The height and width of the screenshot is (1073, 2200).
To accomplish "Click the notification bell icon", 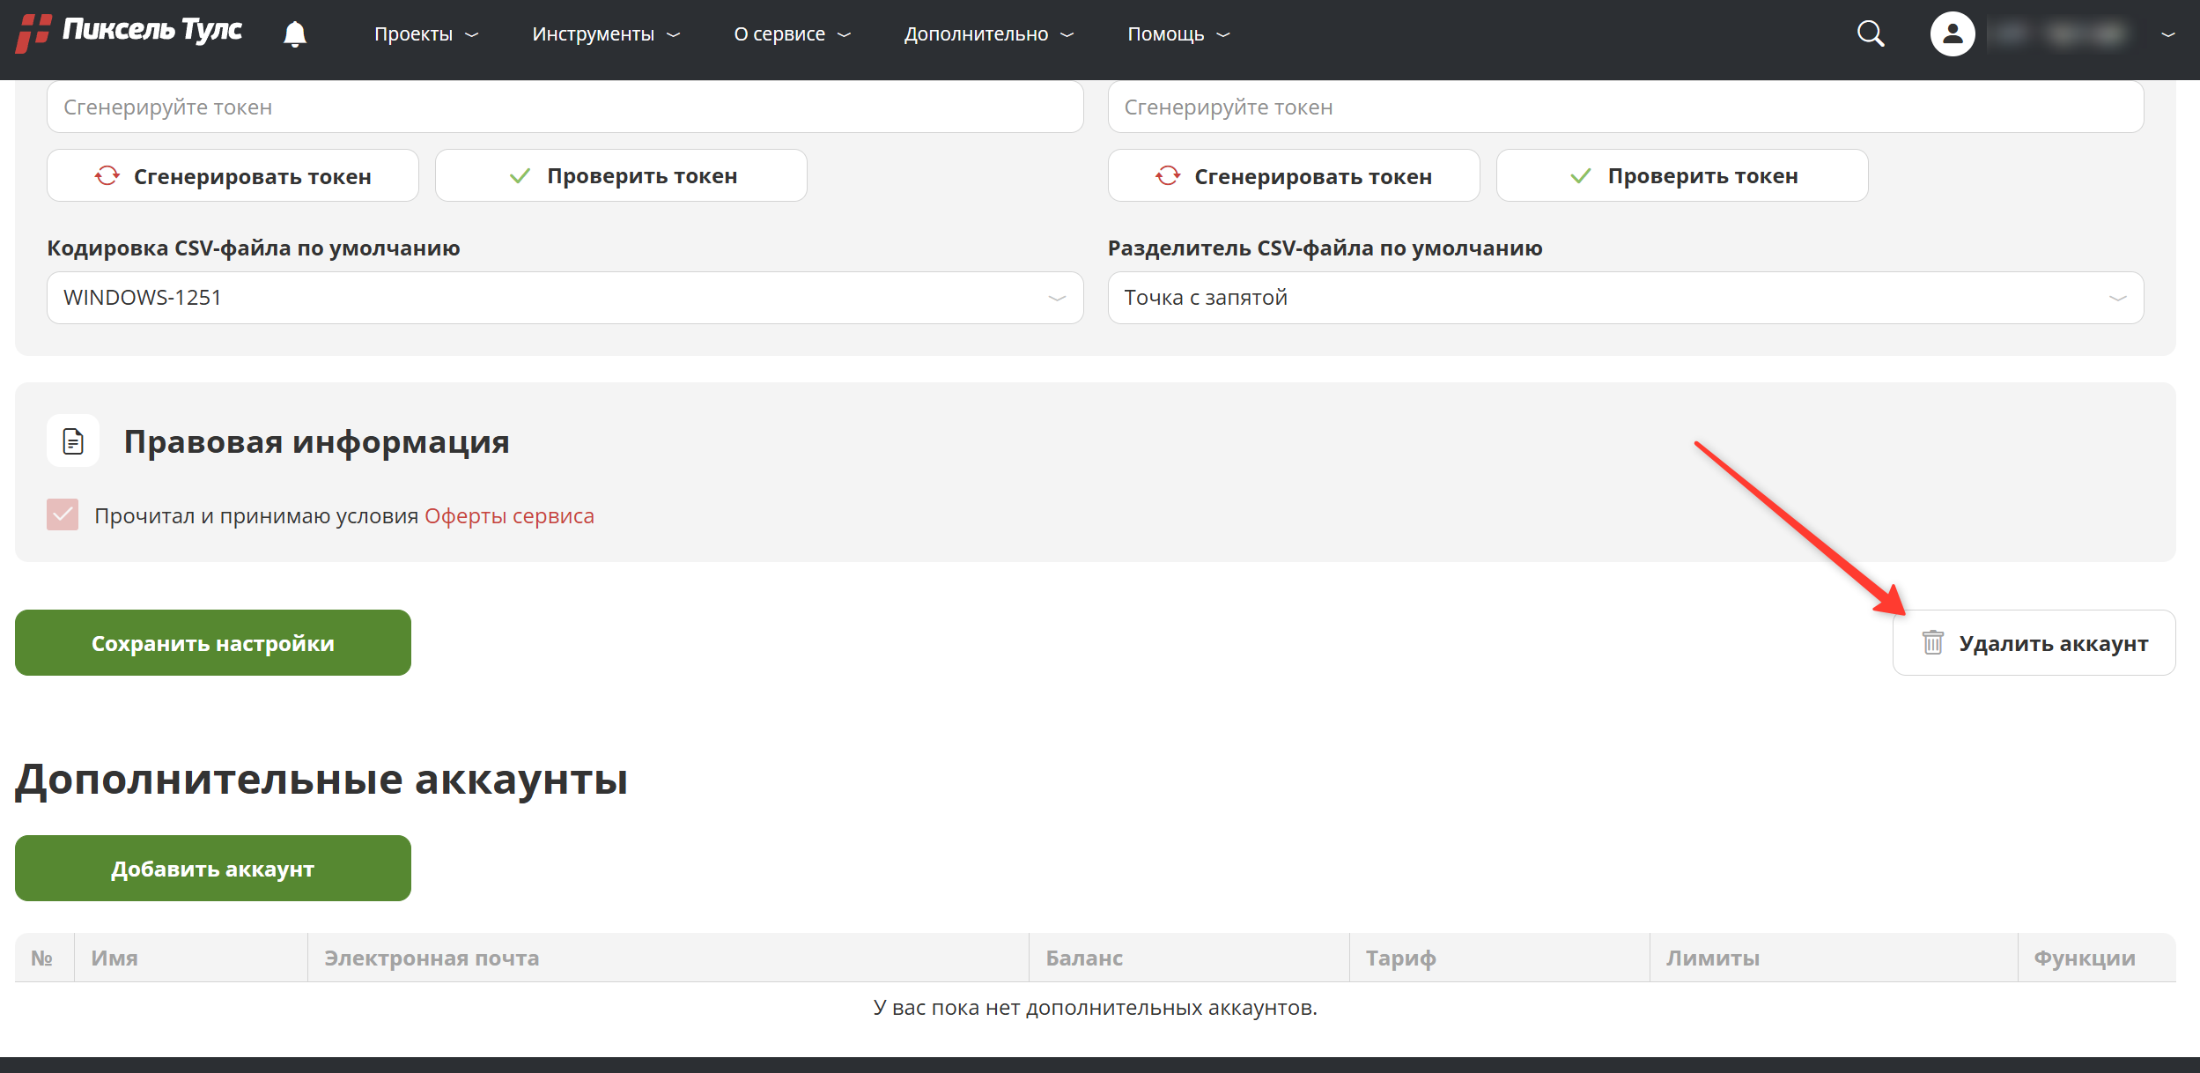I will coord(295,34).
